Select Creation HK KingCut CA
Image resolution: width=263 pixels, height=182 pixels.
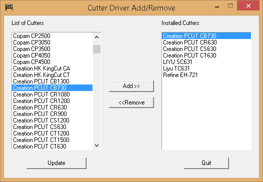click(52, 68)
